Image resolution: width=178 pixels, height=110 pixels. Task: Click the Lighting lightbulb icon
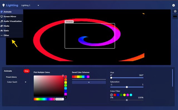coord(4,5)
